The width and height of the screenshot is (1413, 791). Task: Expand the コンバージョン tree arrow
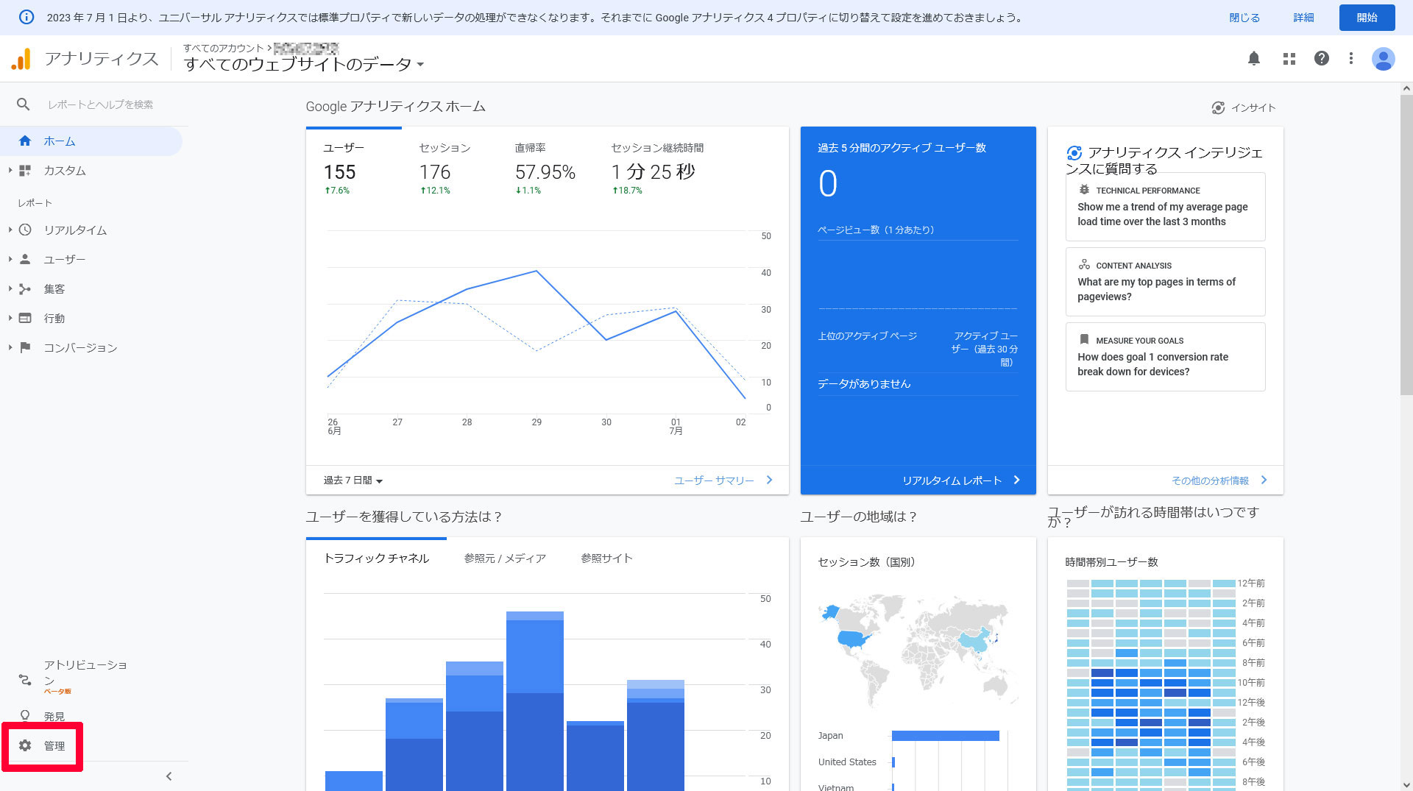(10, 347)
